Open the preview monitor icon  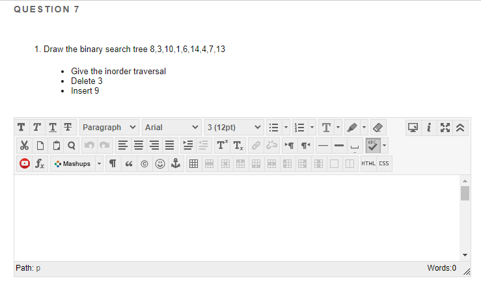[x=413, y=128]
